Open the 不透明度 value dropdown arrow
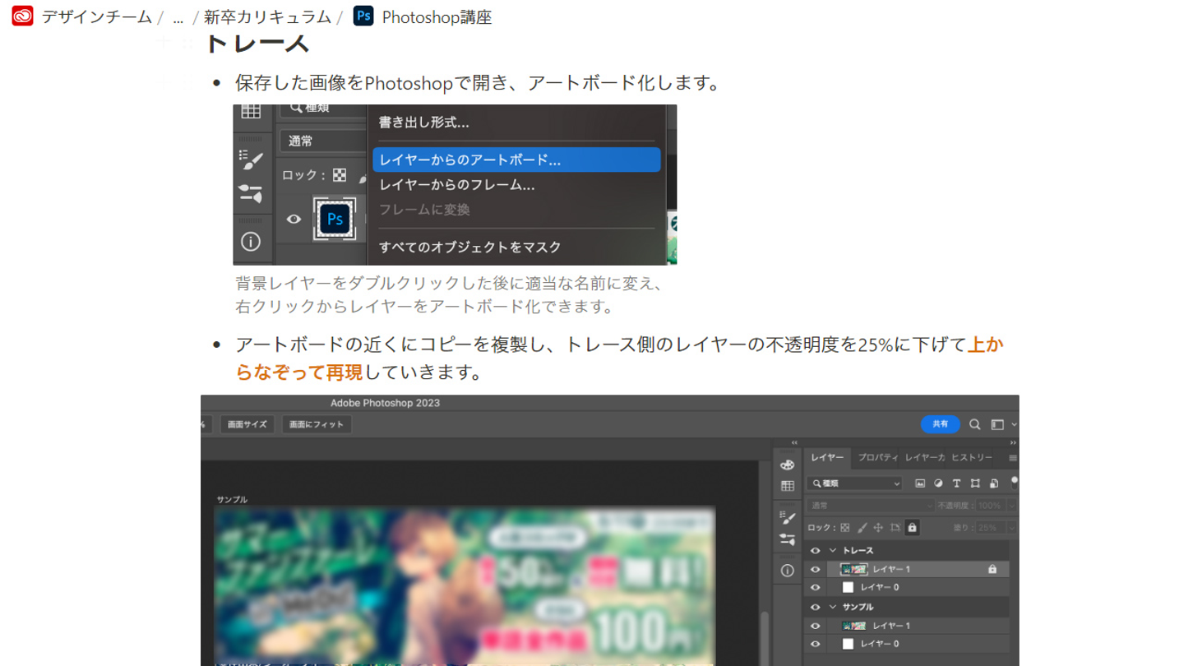Screen dimensions: 1184x666 1012,506
